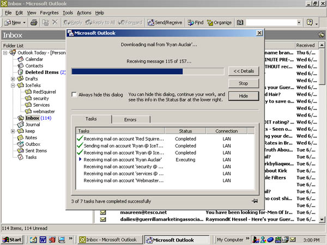Select the security subfolder

41,99
